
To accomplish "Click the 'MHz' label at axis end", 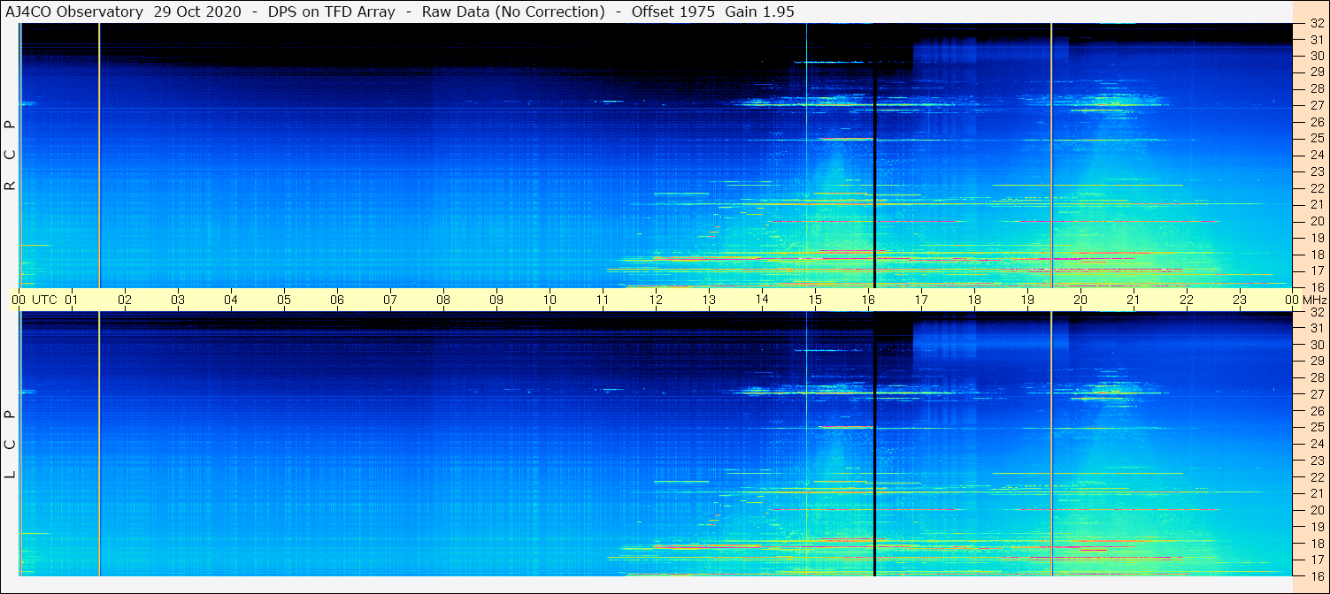I will (x=1313, y=300).
